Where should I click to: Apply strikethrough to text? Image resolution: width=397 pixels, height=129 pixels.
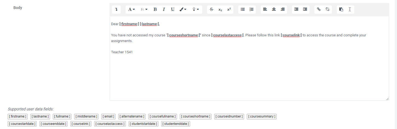click(x=211, y=10)
